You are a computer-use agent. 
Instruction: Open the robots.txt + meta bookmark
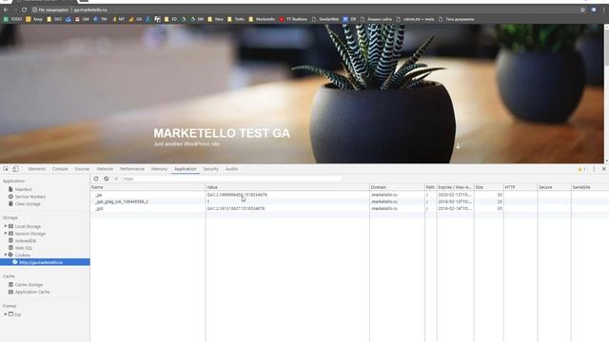point(415,19)
